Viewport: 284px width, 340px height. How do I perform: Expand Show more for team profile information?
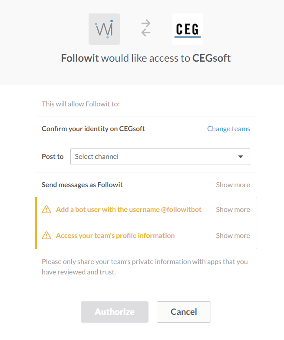(x=233, y=235)
